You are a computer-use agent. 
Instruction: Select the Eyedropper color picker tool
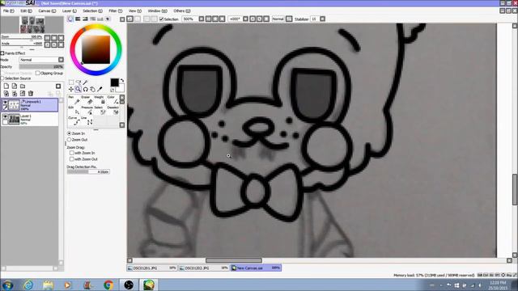coord(100,90)
